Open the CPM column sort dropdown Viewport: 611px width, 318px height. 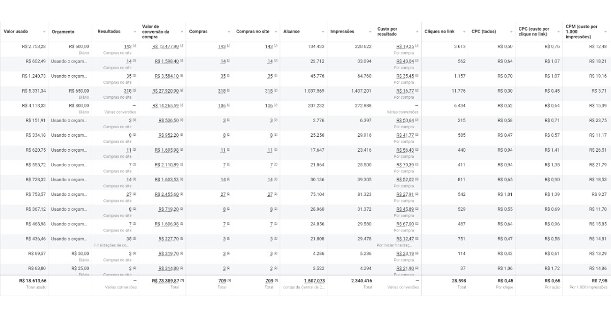click(x=604, y=31)
